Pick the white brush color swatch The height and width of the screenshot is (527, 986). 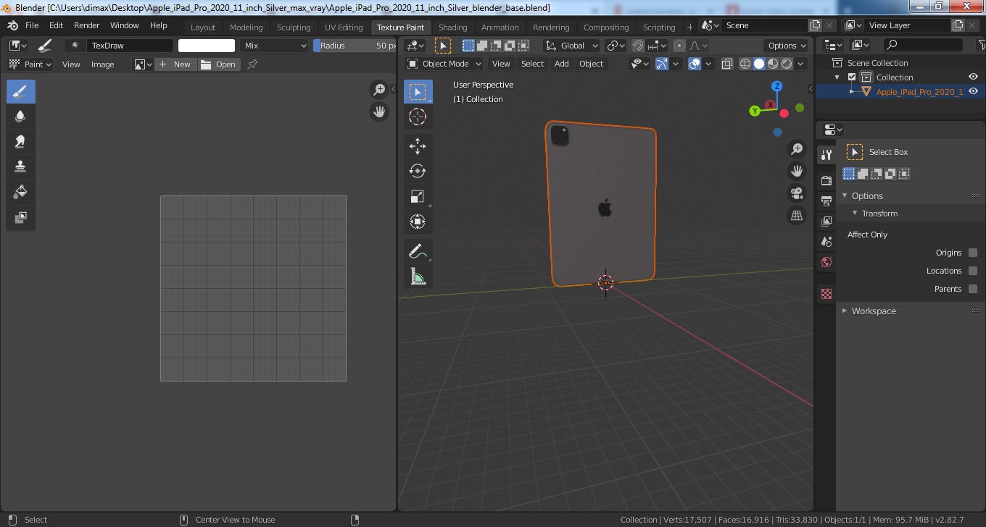coord(207,46)
